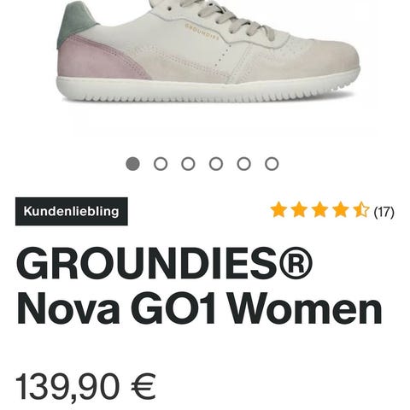
Task: Click the green heel tab on sneaker
Action: pos(75,20)
